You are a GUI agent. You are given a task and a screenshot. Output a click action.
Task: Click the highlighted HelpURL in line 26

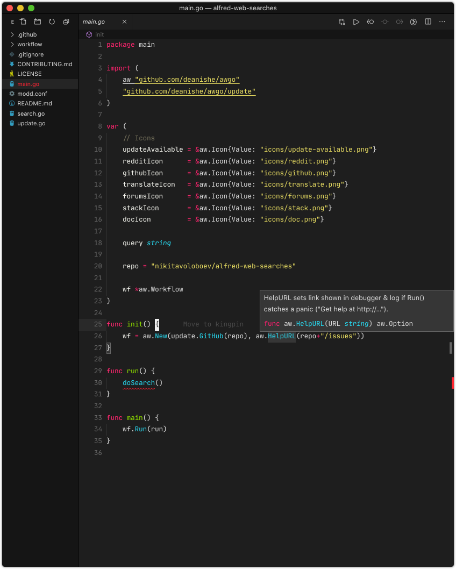282,336
